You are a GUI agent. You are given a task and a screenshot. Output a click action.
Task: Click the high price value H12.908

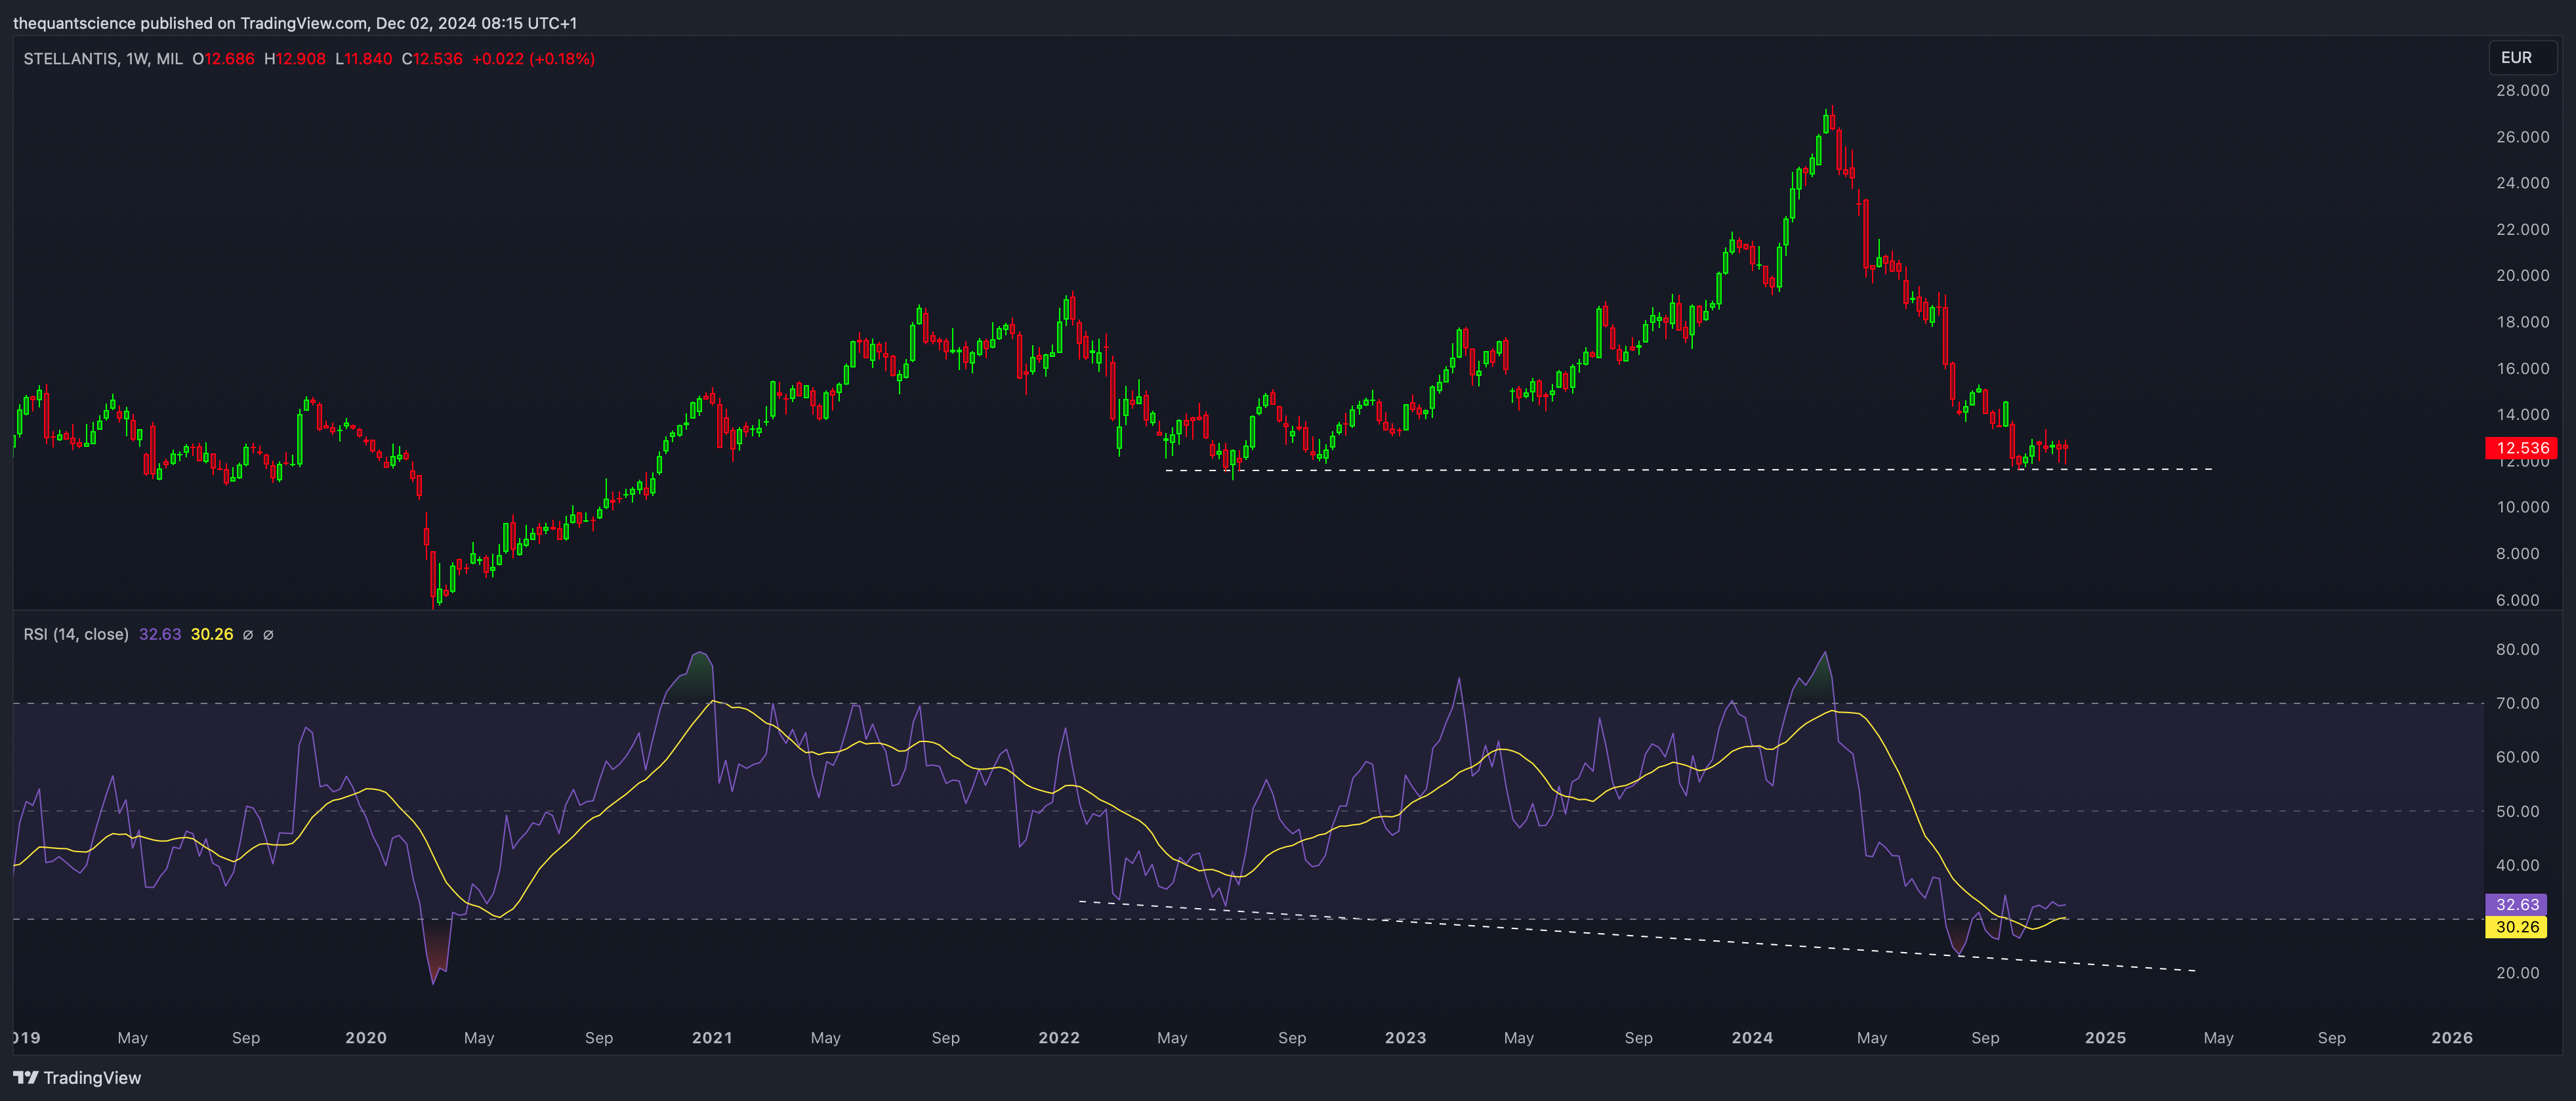[x=295, y=59]
